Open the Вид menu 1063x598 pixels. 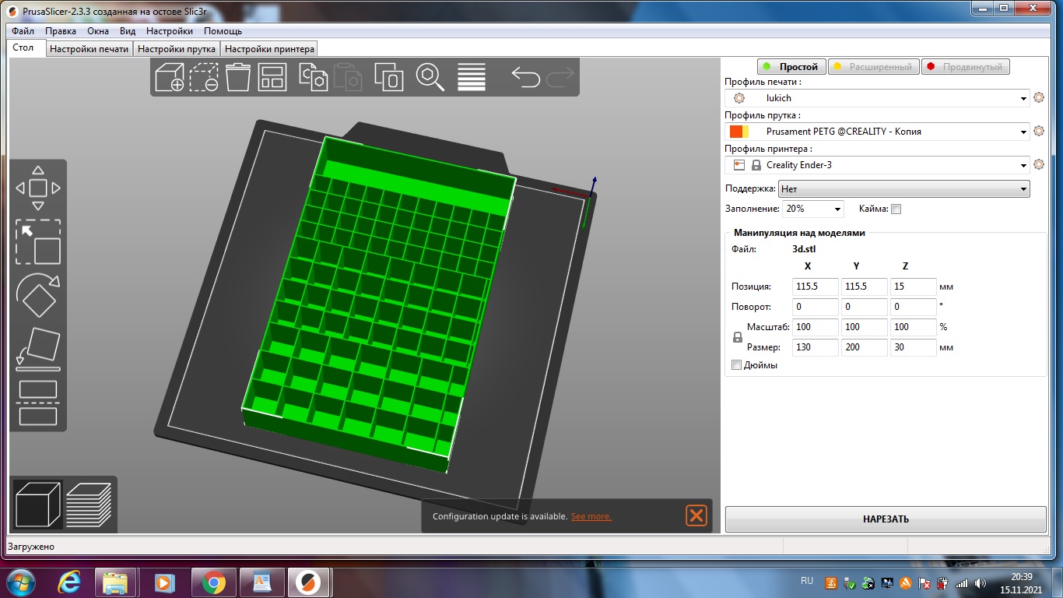[128, 31]
